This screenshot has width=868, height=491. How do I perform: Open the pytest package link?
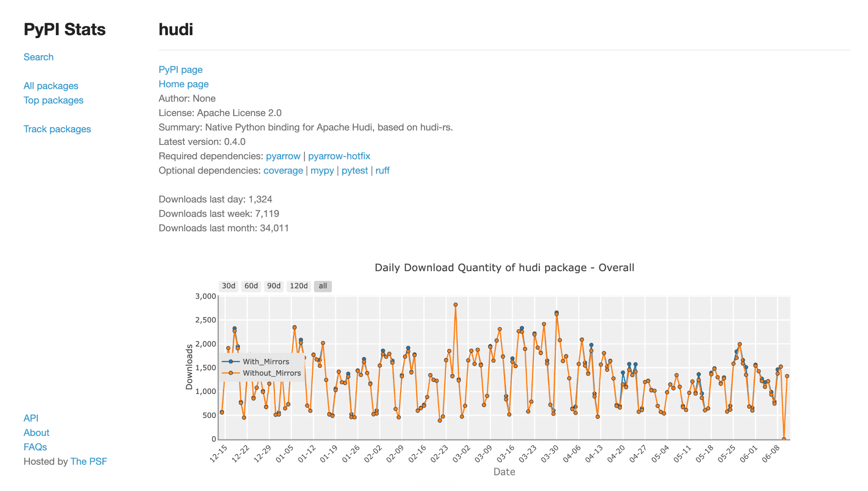pos(355,170)
